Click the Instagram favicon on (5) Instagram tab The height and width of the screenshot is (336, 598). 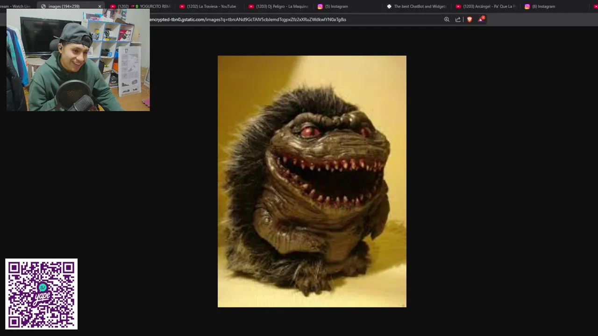[320, 7]
